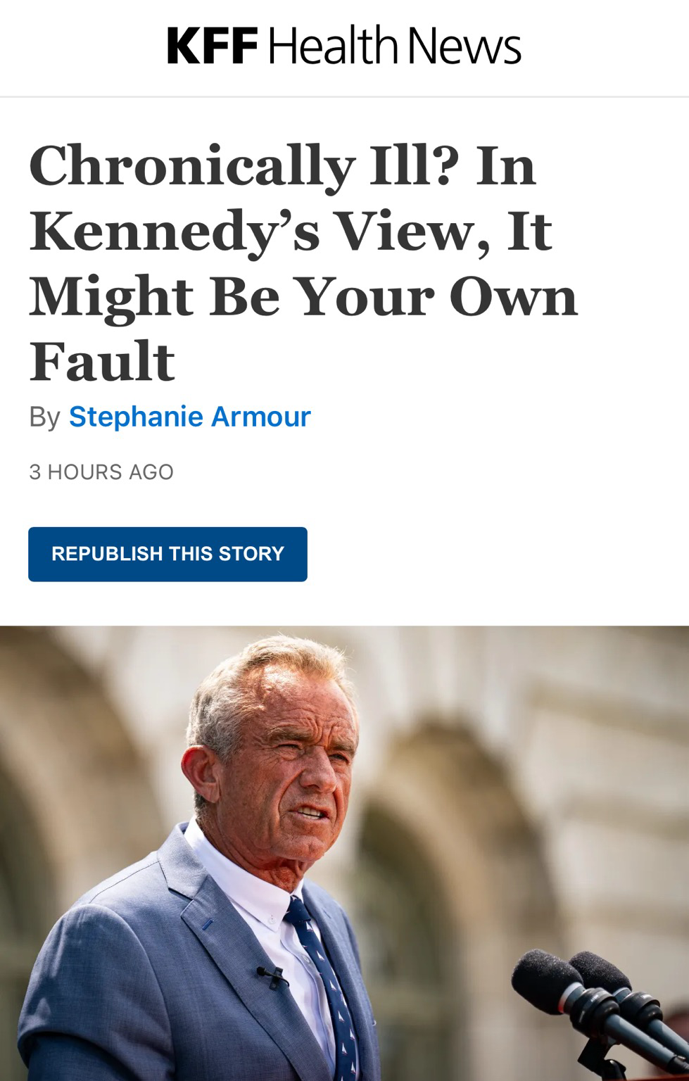This screenshot has height=1081, width=689.
Task: Click the white header bar beside the logo
Action: coord(619,46)
